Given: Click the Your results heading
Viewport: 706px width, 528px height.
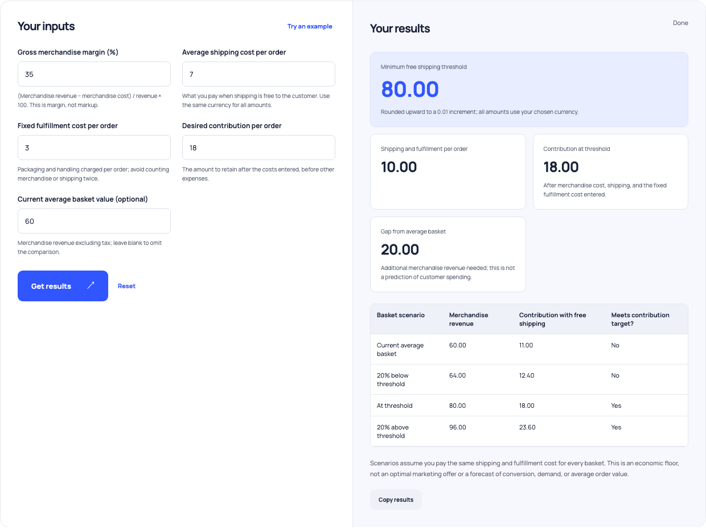Looking at the screenshot, I should coord(400,28).
